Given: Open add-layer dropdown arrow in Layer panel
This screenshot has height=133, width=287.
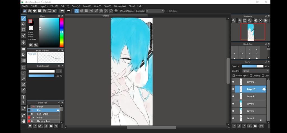Looking at the screenshot, I should point(251,126).
